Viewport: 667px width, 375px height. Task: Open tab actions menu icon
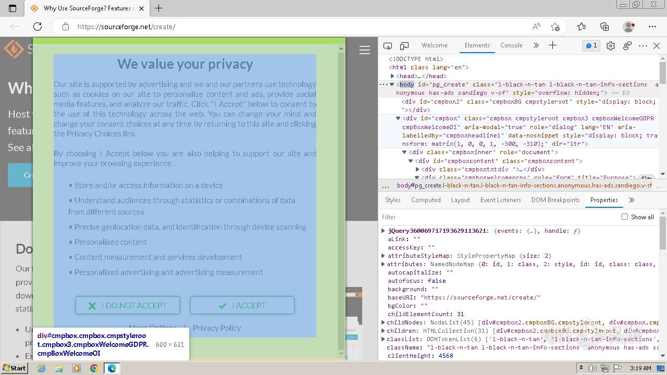coord(13,8)
